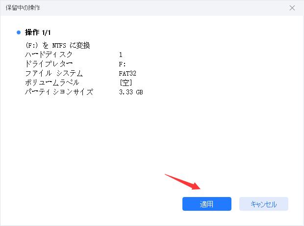This screenshot has height=226, width=304.
Task: Select the [空] volume label value
Action: pyautogui.click(x=126, y=83)
